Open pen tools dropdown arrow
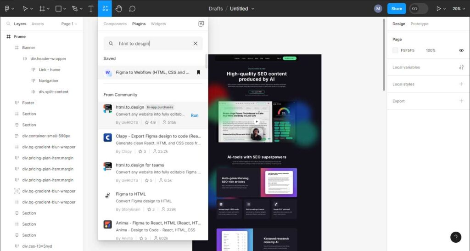470x251 pixels. 81,9
